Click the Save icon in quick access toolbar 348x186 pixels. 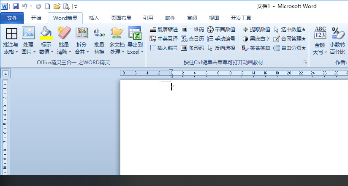click(15, 6)
